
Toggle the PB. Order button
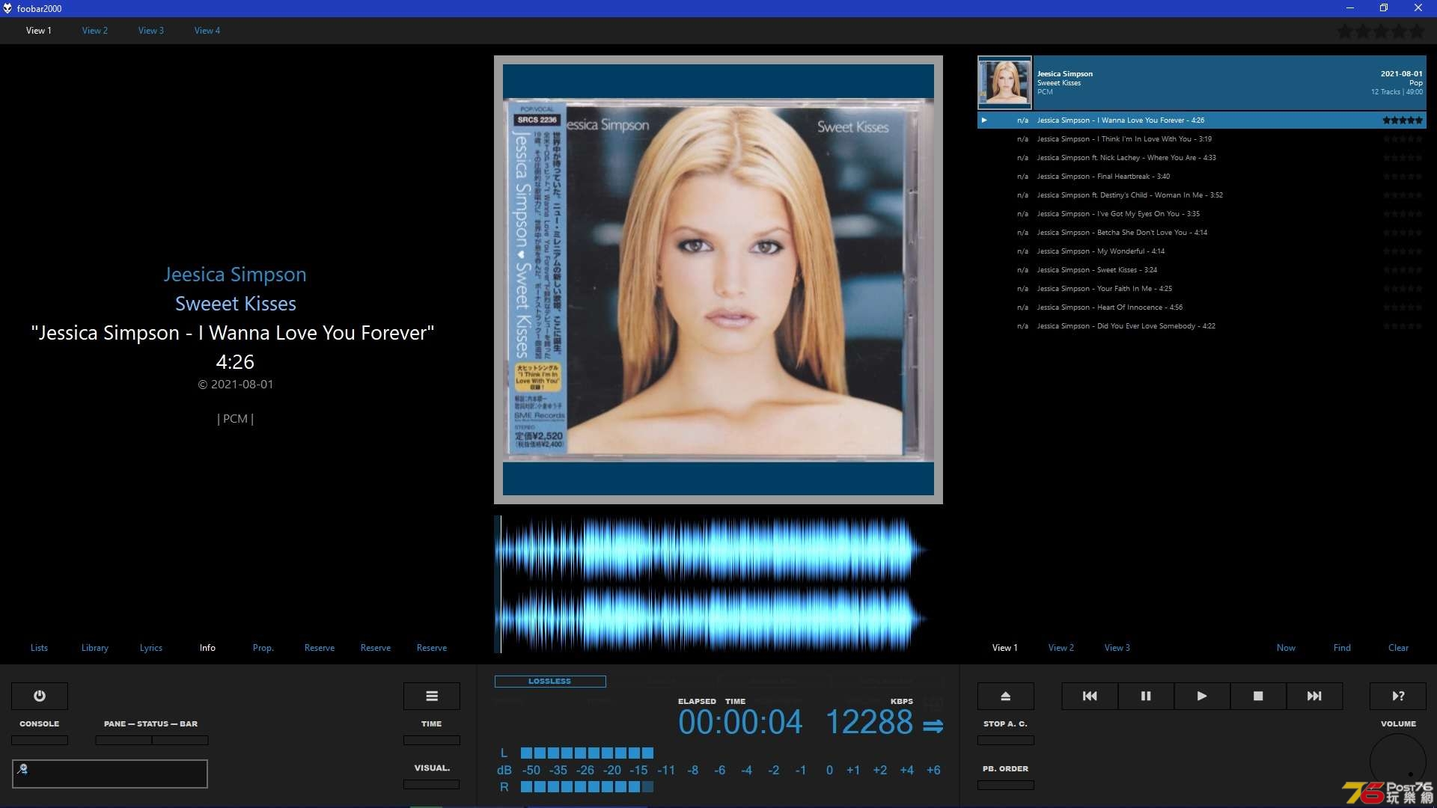click(x=1006, y=785)
